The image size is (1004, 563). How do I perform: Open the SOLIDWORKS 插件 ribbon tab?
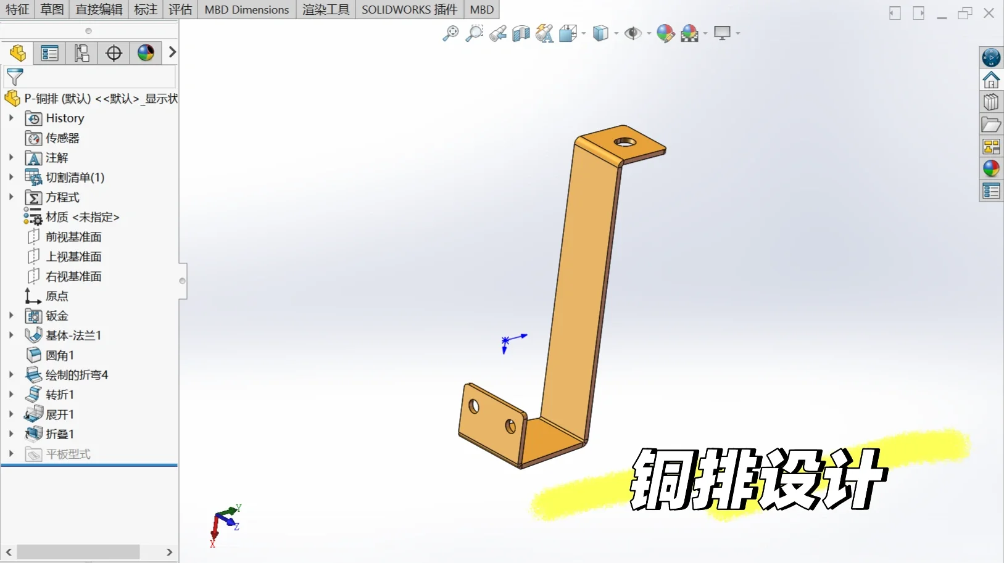[410, 9]
